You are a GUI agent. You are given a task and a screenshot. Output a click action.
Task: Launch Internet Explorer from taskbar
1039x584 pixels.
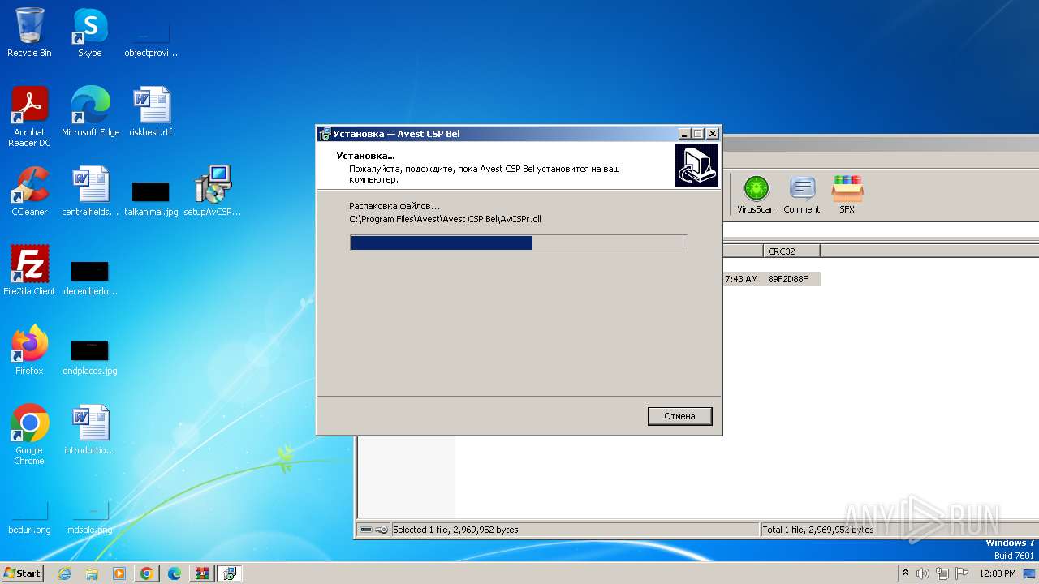coord(65,573)
